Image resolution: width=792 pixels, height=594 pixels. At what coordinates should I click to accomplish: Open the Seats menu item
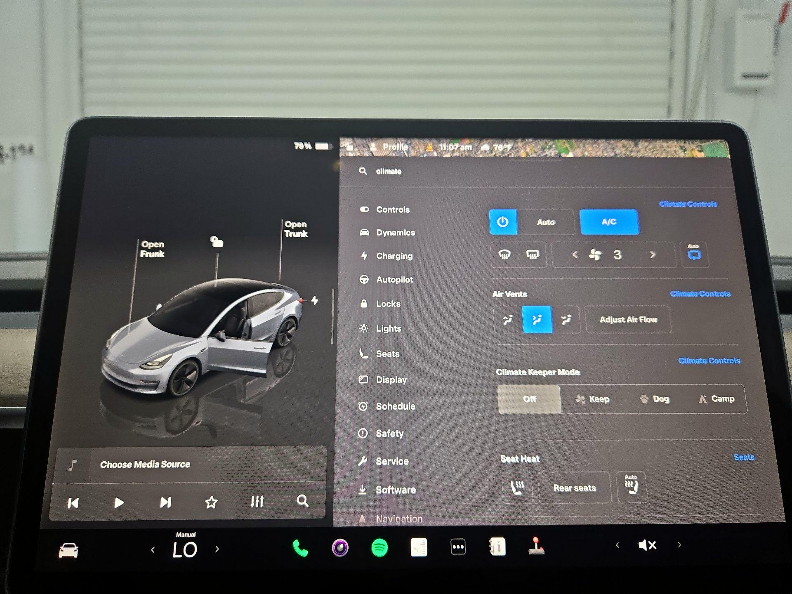(x=379, y=354)
